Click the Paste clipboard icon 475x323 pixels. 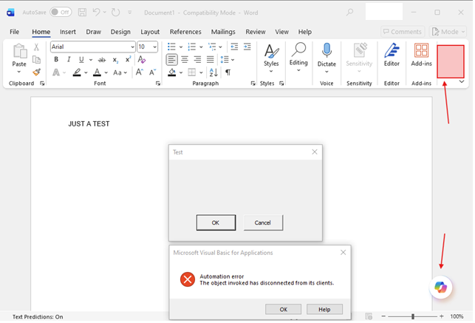[x=19, y=51]
